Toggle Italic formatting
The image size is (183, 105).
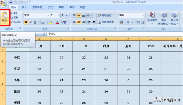[31, 22]
